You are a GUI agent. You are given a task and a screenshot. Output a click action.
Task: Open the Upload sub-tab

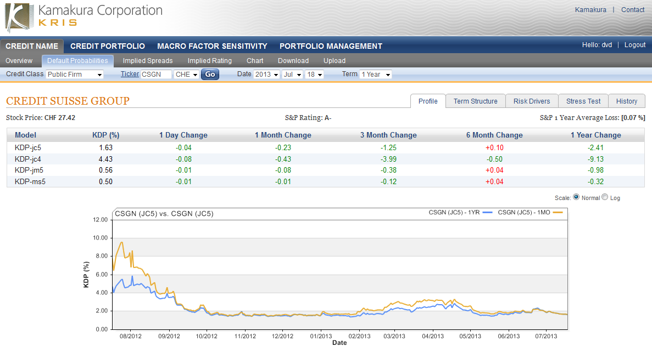click(x=335, y=61)
